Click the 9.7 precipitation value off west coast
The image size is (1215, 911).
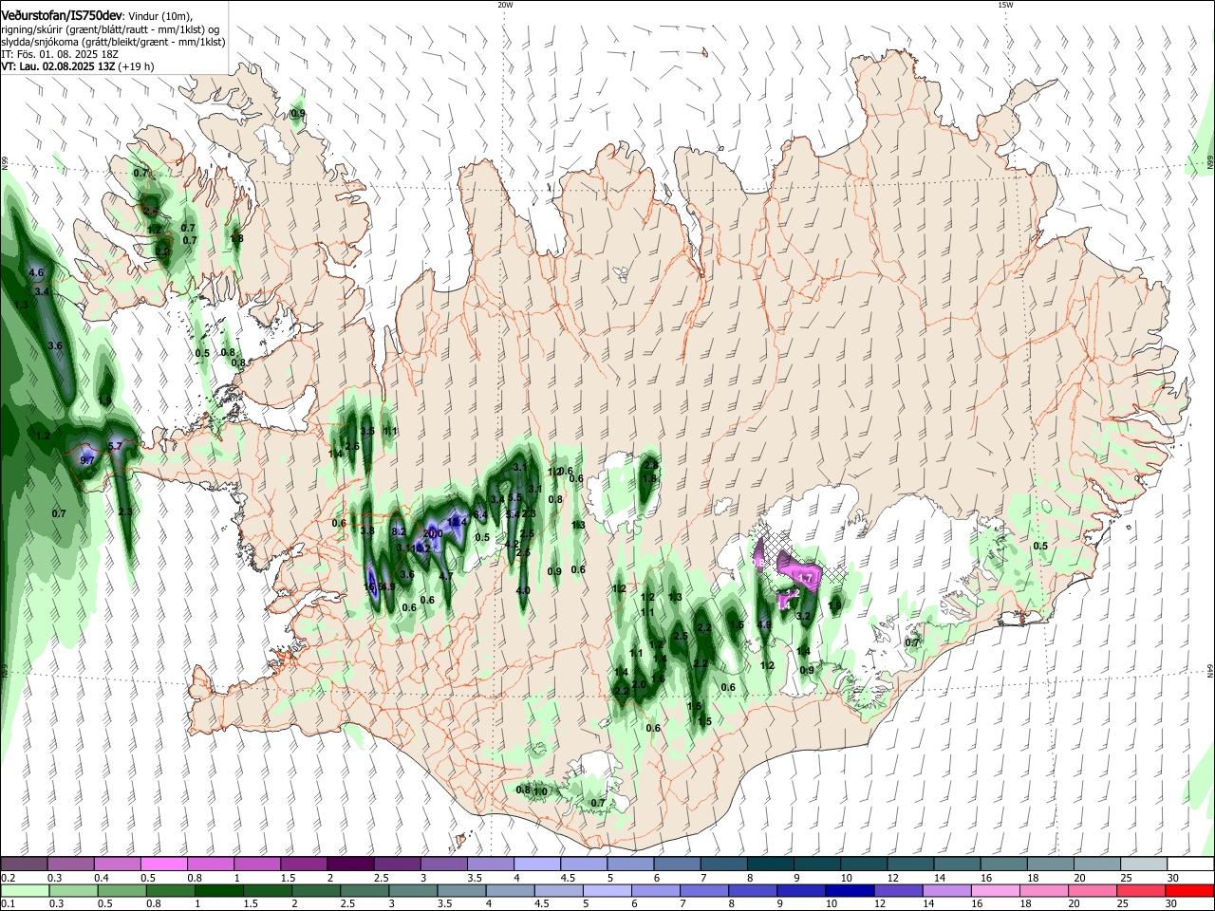[87, 460]
